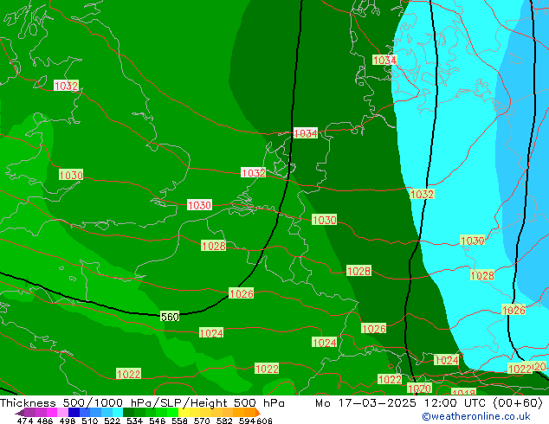The image size is (549, 424).
Task: Click the dark blue legend swatch
Action: tap(74, 413)
